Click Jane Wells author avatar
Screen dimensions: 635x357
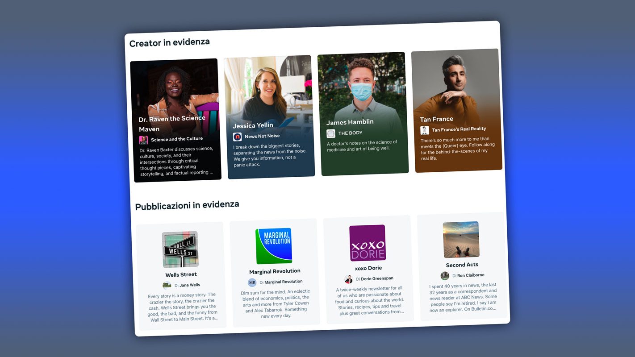pos(167,286)
